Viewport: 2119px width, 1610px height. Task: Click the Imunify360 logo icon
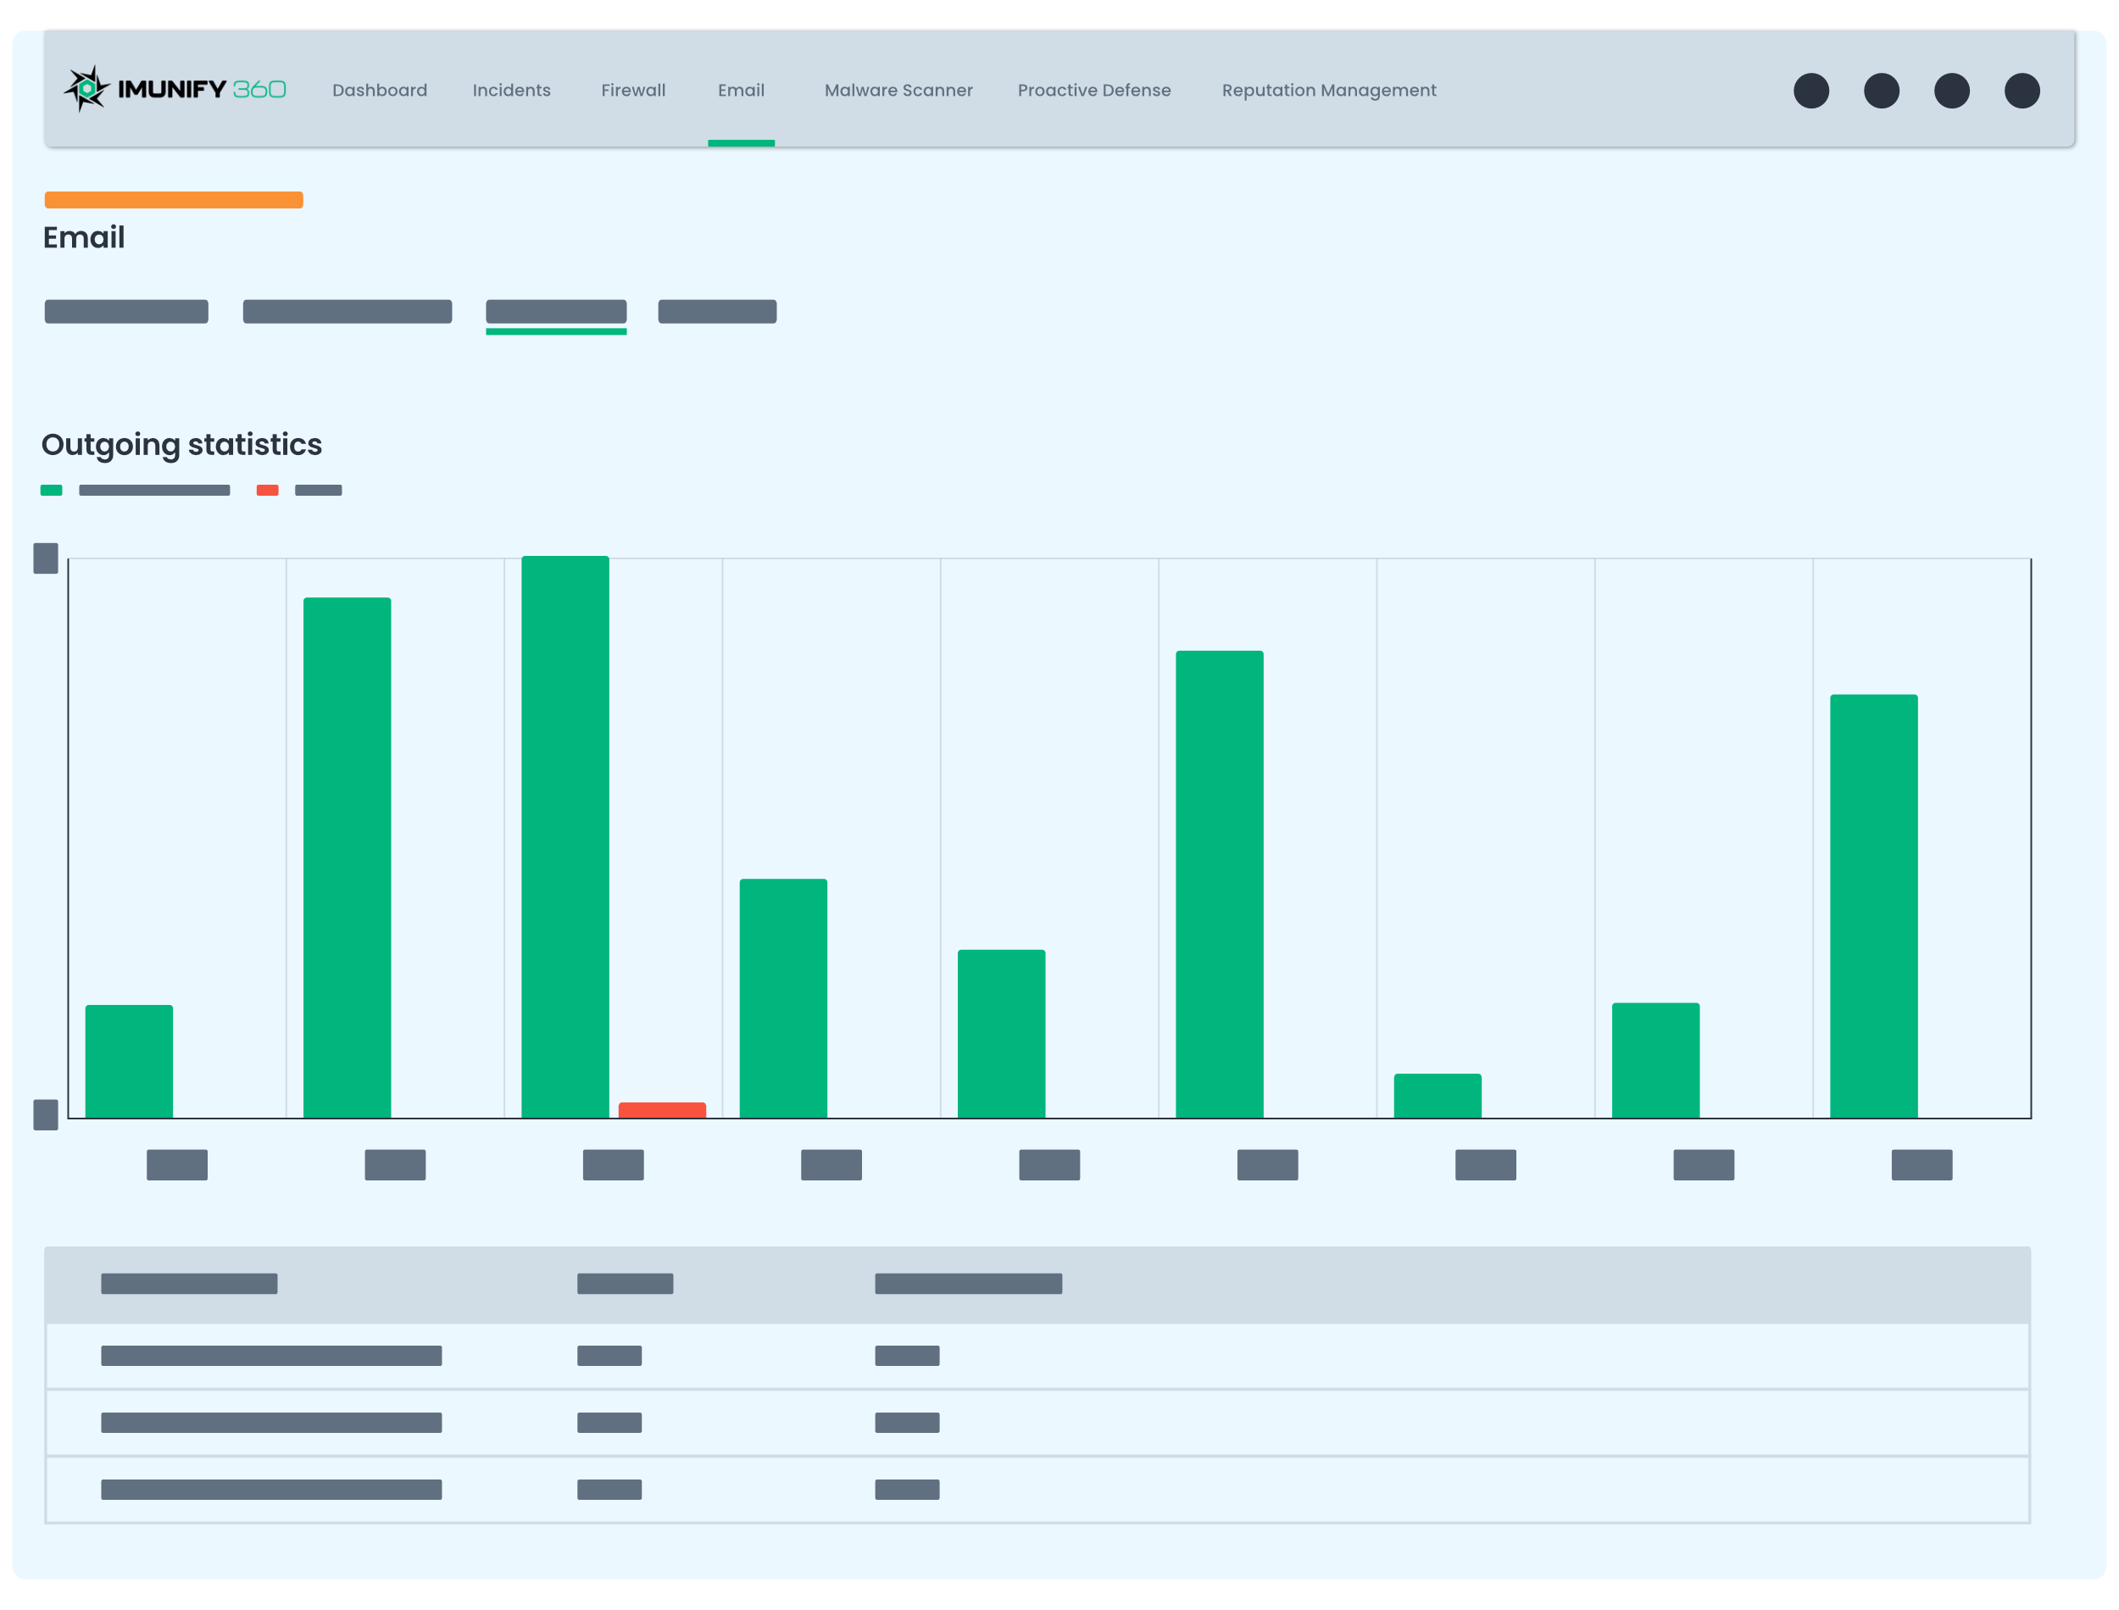[87, 89]
